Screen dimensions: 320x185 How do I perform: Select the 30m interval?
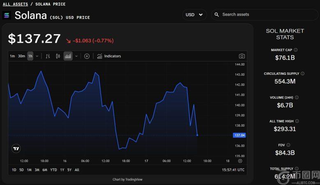[x=21, y=56]
